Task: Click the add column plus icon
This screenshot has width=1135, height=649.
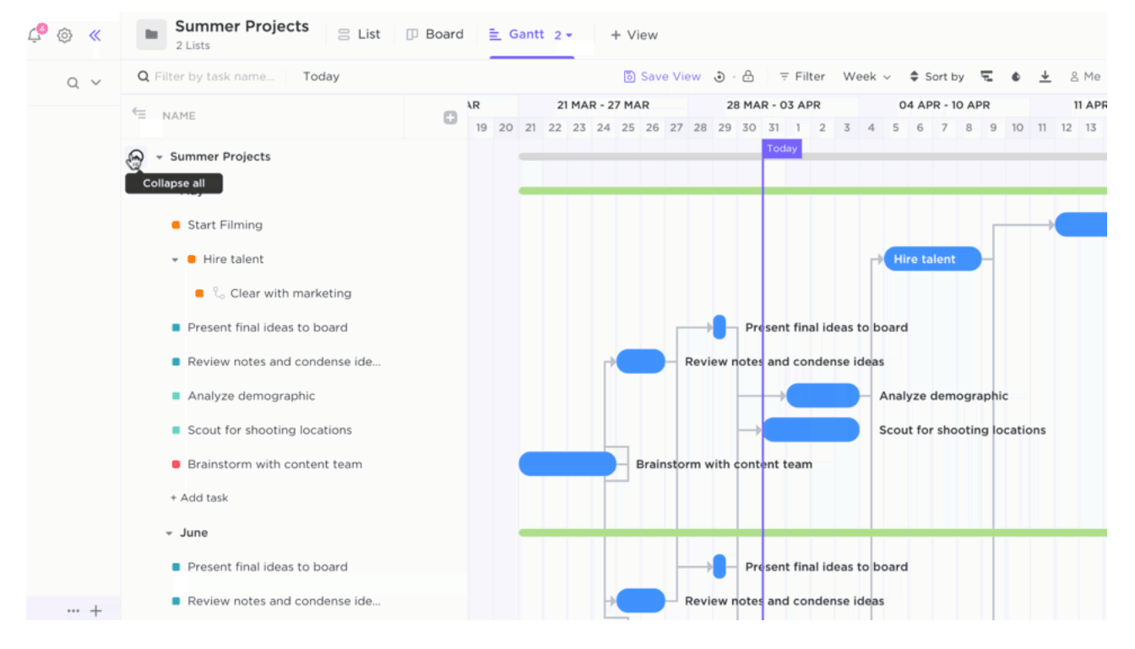Action: point(450,117)
